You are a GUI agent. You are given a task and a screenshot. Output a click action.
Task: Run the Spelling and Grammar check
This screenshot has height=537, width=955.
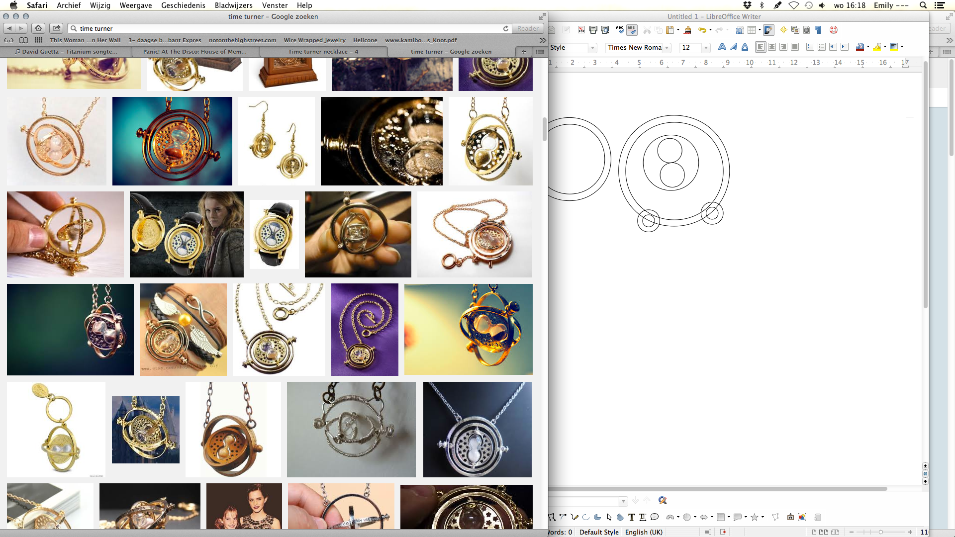pos(619,30)
